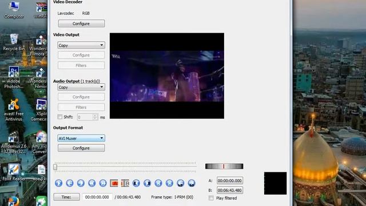Screen dimensions: 366x206
Task: Click the seek slider handle on the timeline
Action: point(55,167)
